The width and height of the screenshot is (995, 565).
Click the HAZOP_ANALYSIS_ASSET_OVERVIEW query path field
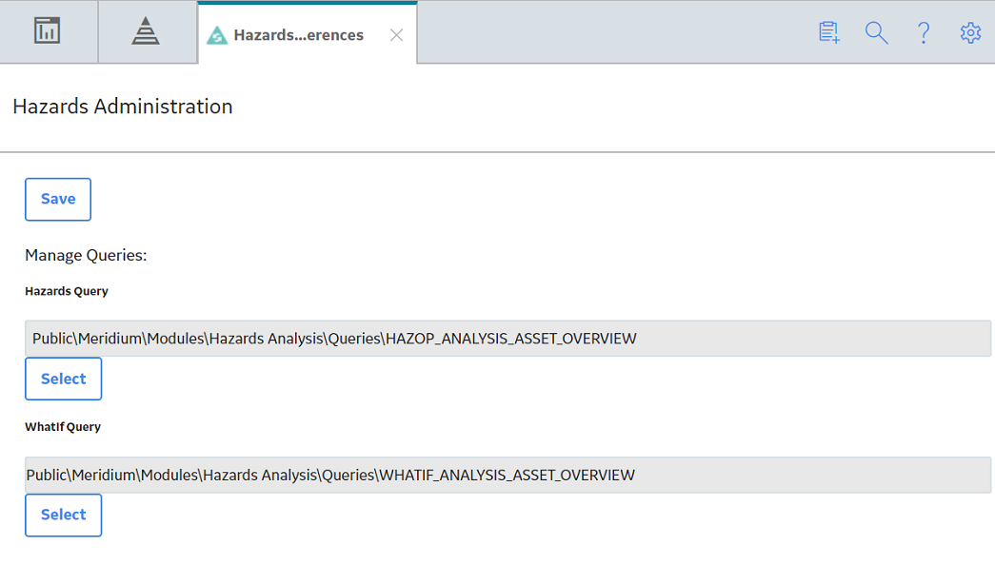[507, 339]
